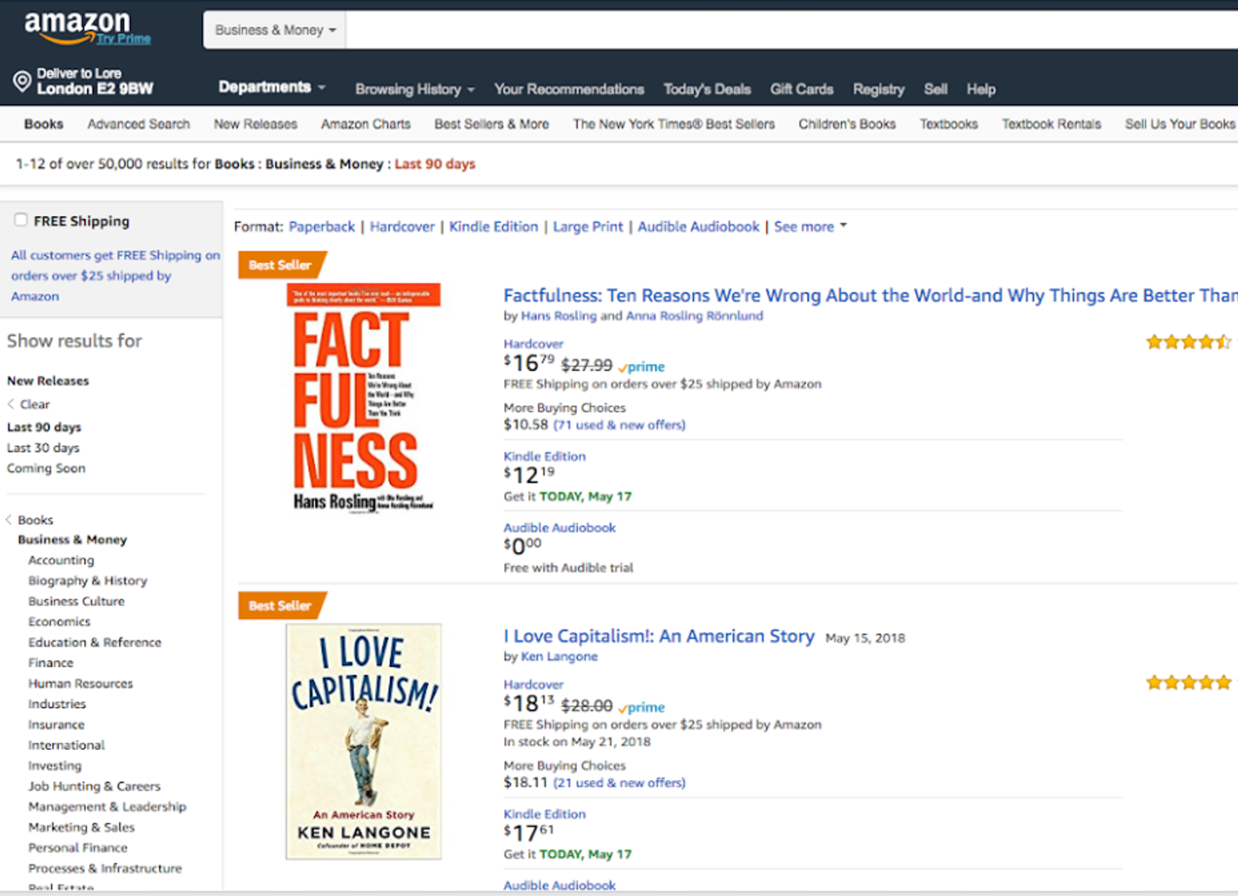This screenshot has width=1238, height=896.
Task: Open 21 used & new offers
Action: pyautogui.click(x=619, y=782)
